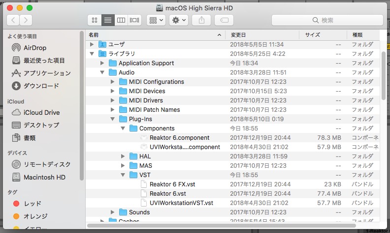This screenshot has height=233, width=390.
Task: Click the 23 KB size value
Action: pyautogui.click(x=332, y=184)
